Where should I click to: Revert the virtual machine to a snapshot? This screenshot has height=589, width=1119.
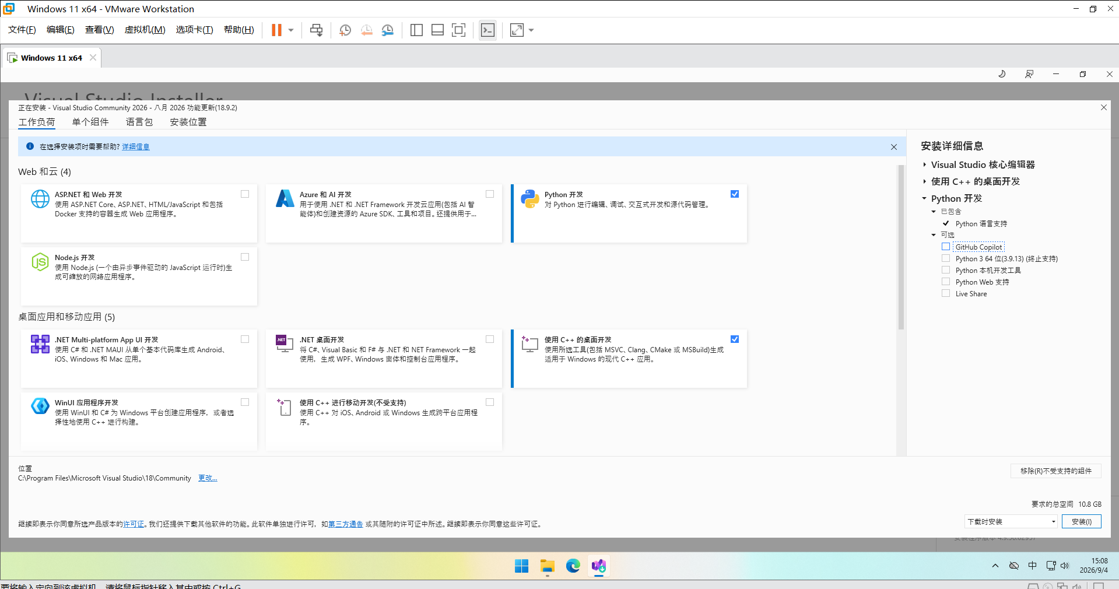pyautogui.click(x=366, y=30)
